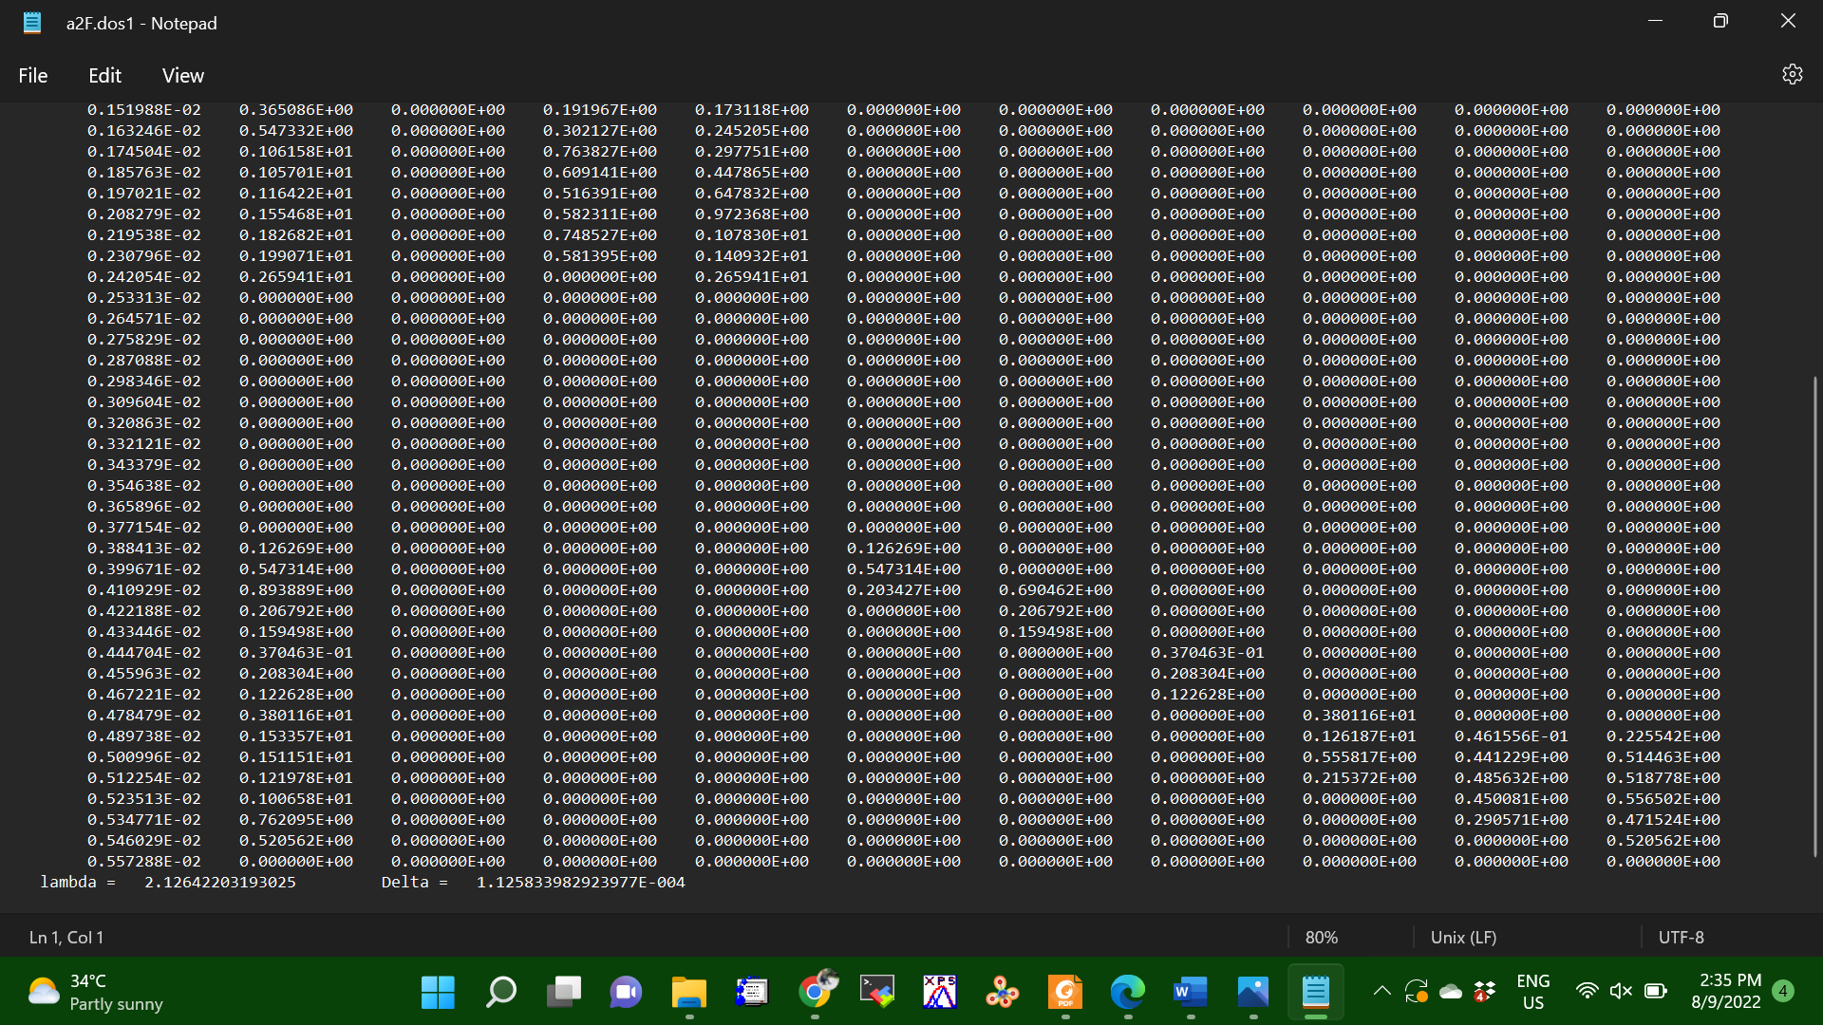
Task: Open Notepad settings gear
Action: (x=1792, y=75)
